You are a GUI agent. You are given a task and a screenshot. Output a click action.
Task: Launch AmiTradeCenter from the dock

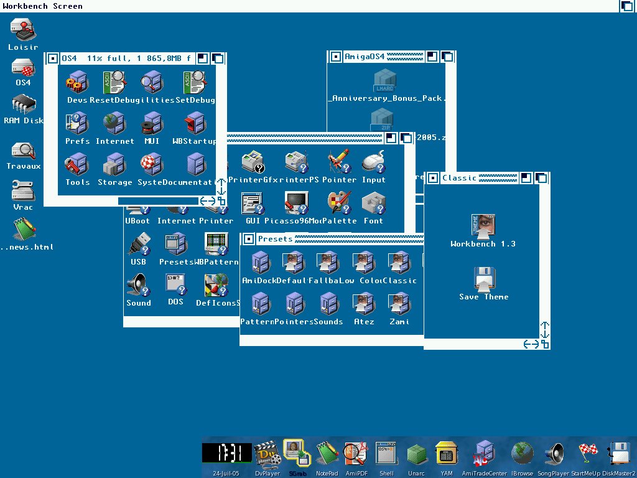pos(485,453)
